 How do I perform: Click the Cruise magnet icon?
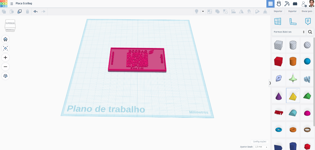tap(249, 12)
